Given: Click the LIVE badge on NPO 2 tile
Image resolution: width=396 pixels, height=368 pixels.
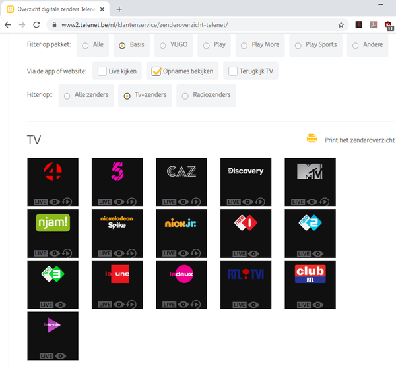Looking at the screenshot, I should (x=304, y=254).
